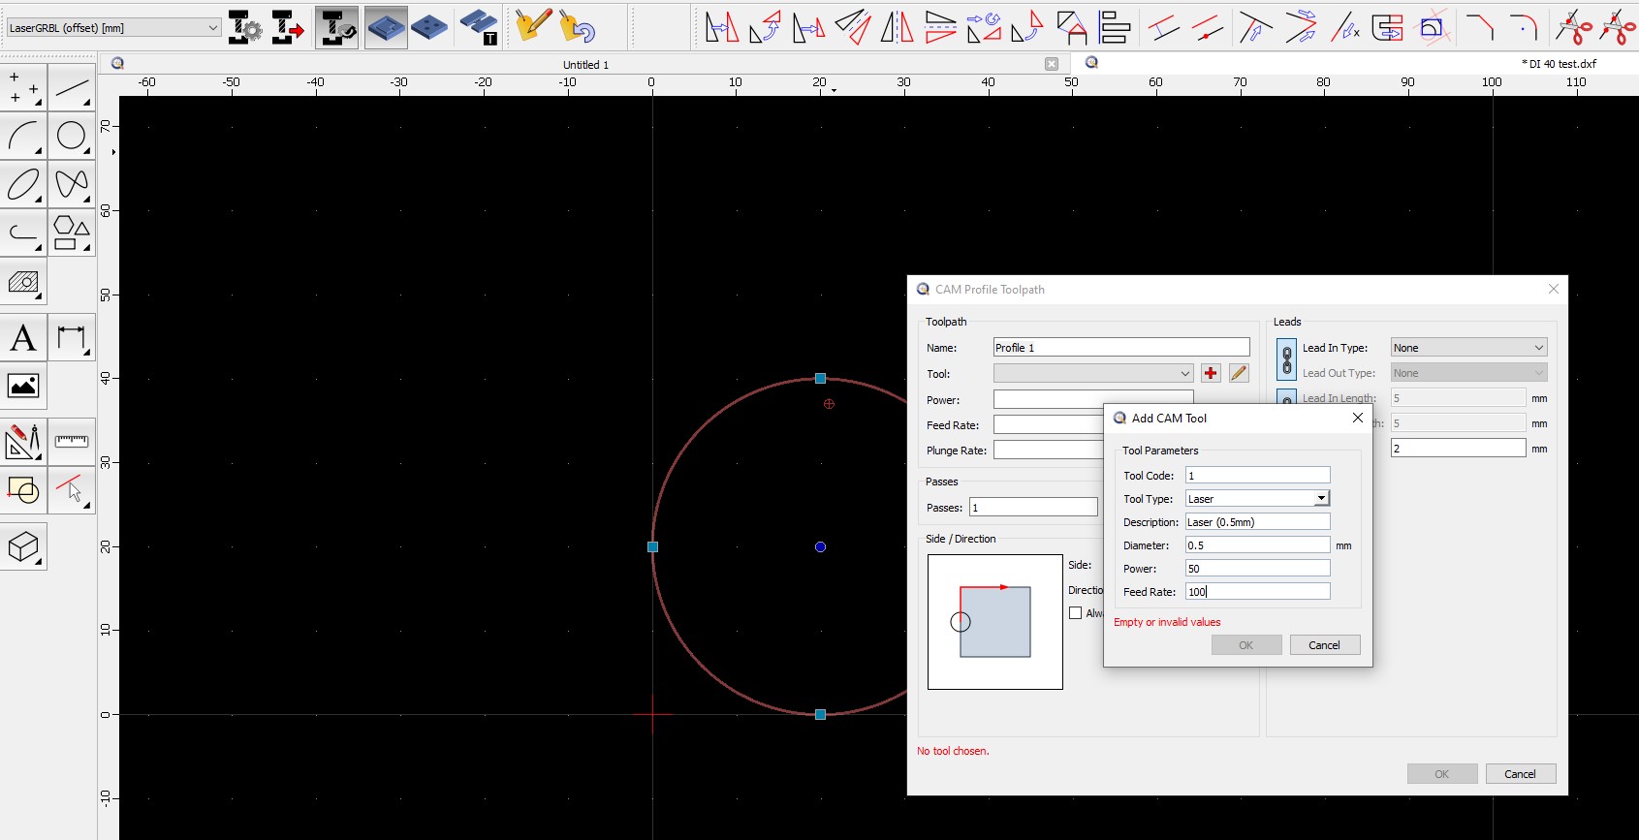Click the Tool Code input field
This screenshot has height=840, width=1639.
(x=1257, y=475)
